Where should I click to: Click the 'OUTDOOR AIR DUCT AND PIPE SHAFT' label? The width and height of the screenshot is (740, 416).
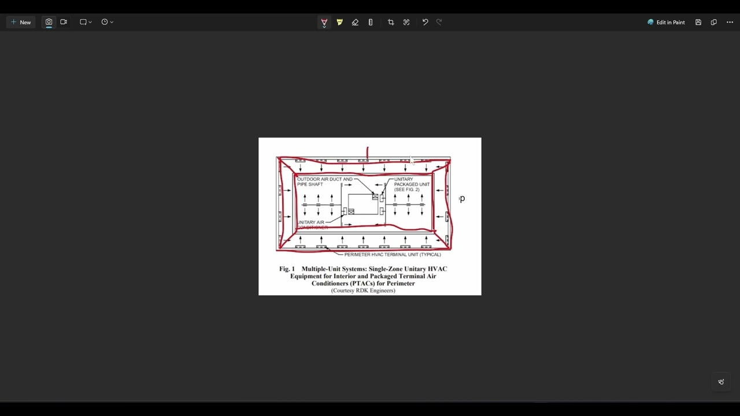tap(325, 182)
